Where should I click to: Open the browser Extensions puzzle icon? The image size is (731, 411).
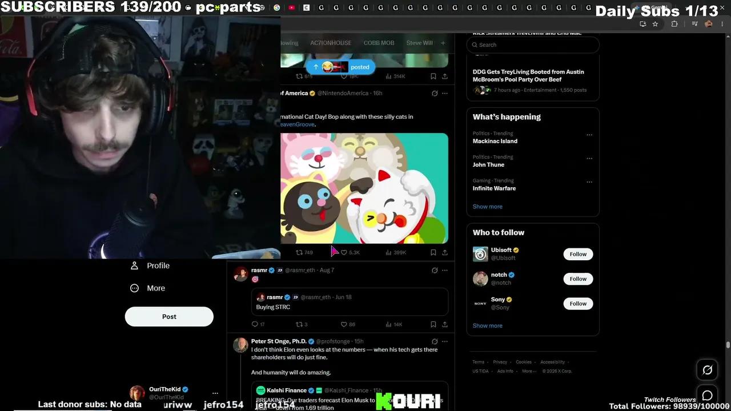click(674, 24)
